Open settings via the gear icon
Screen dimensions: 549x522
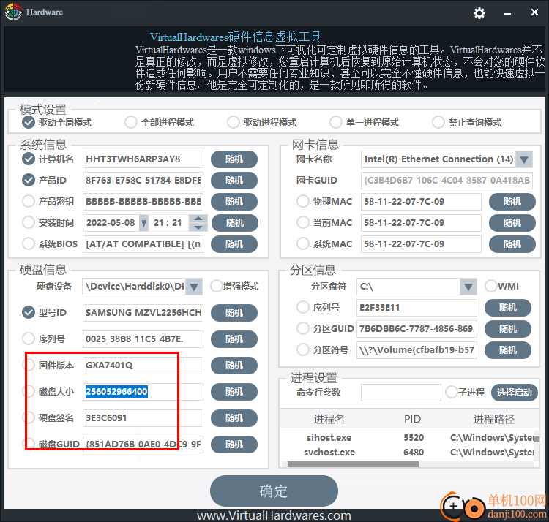[479, 13]
